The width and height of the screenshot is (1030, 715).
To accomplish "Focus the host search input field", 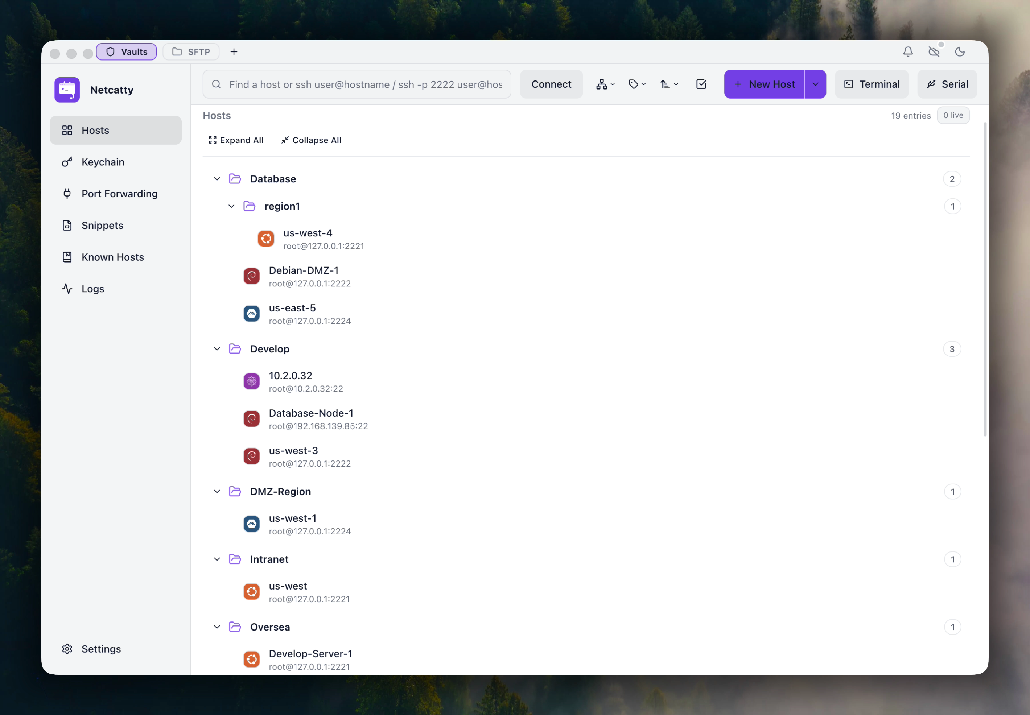I will (x=365, y=84).
